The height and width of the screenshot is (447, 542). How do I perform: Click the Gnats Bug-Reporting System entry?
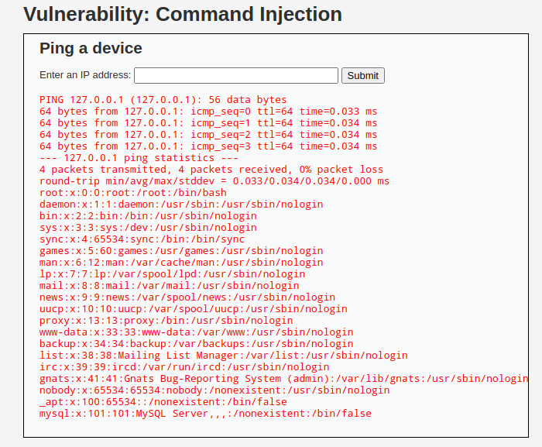283,379
